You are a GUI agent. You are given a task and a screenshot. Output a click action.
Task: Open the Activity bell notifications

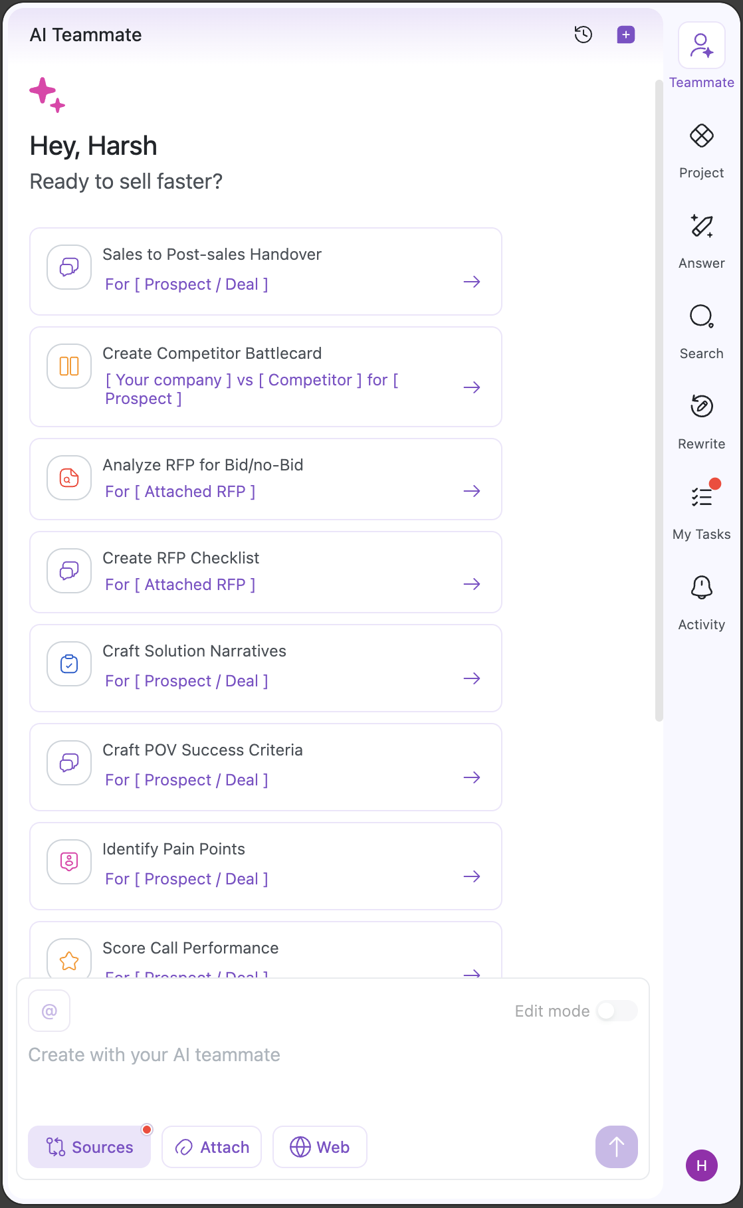(x=701, y=602)
